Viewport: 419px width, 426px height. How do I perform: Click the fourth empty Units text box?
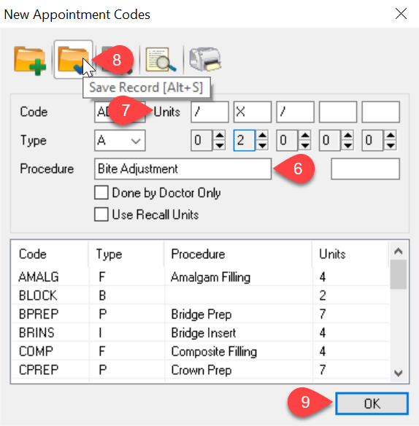tap(338, 112)
